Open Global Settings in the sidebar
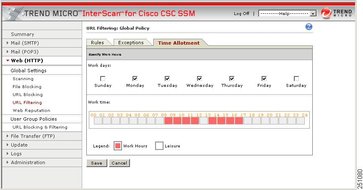The height and width of the screenshot is (190, 363). coord(29,71)
